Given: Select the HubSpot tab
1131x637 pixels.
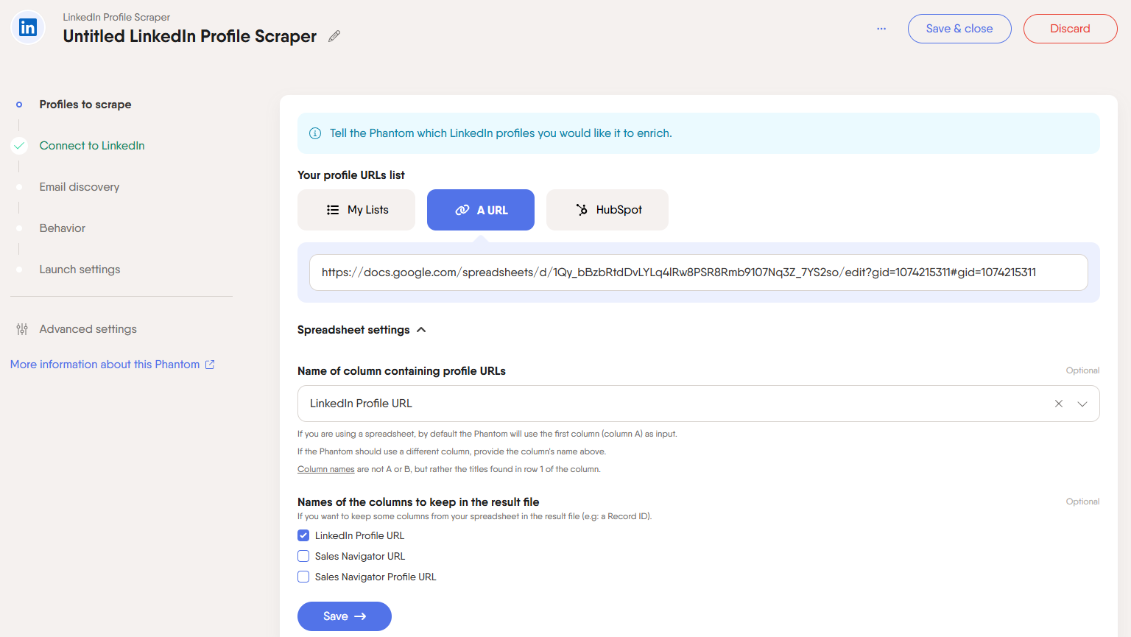Looking at the screenshot, I should tap(607, 210).
